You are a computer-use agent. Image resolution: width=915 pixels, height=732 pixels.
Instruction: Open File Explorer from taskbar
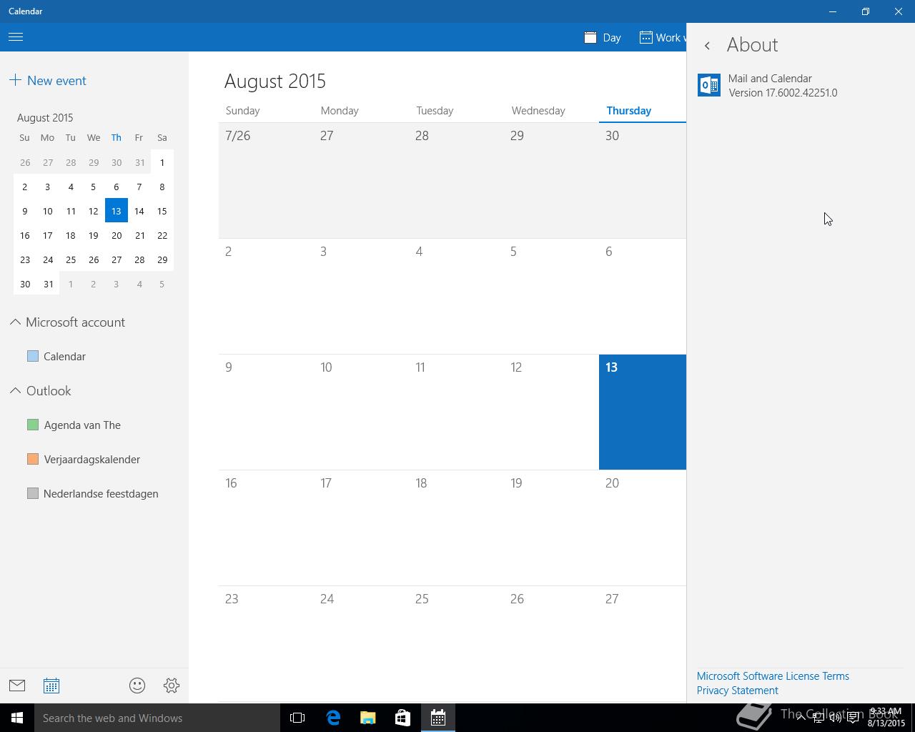click(368, 718)
